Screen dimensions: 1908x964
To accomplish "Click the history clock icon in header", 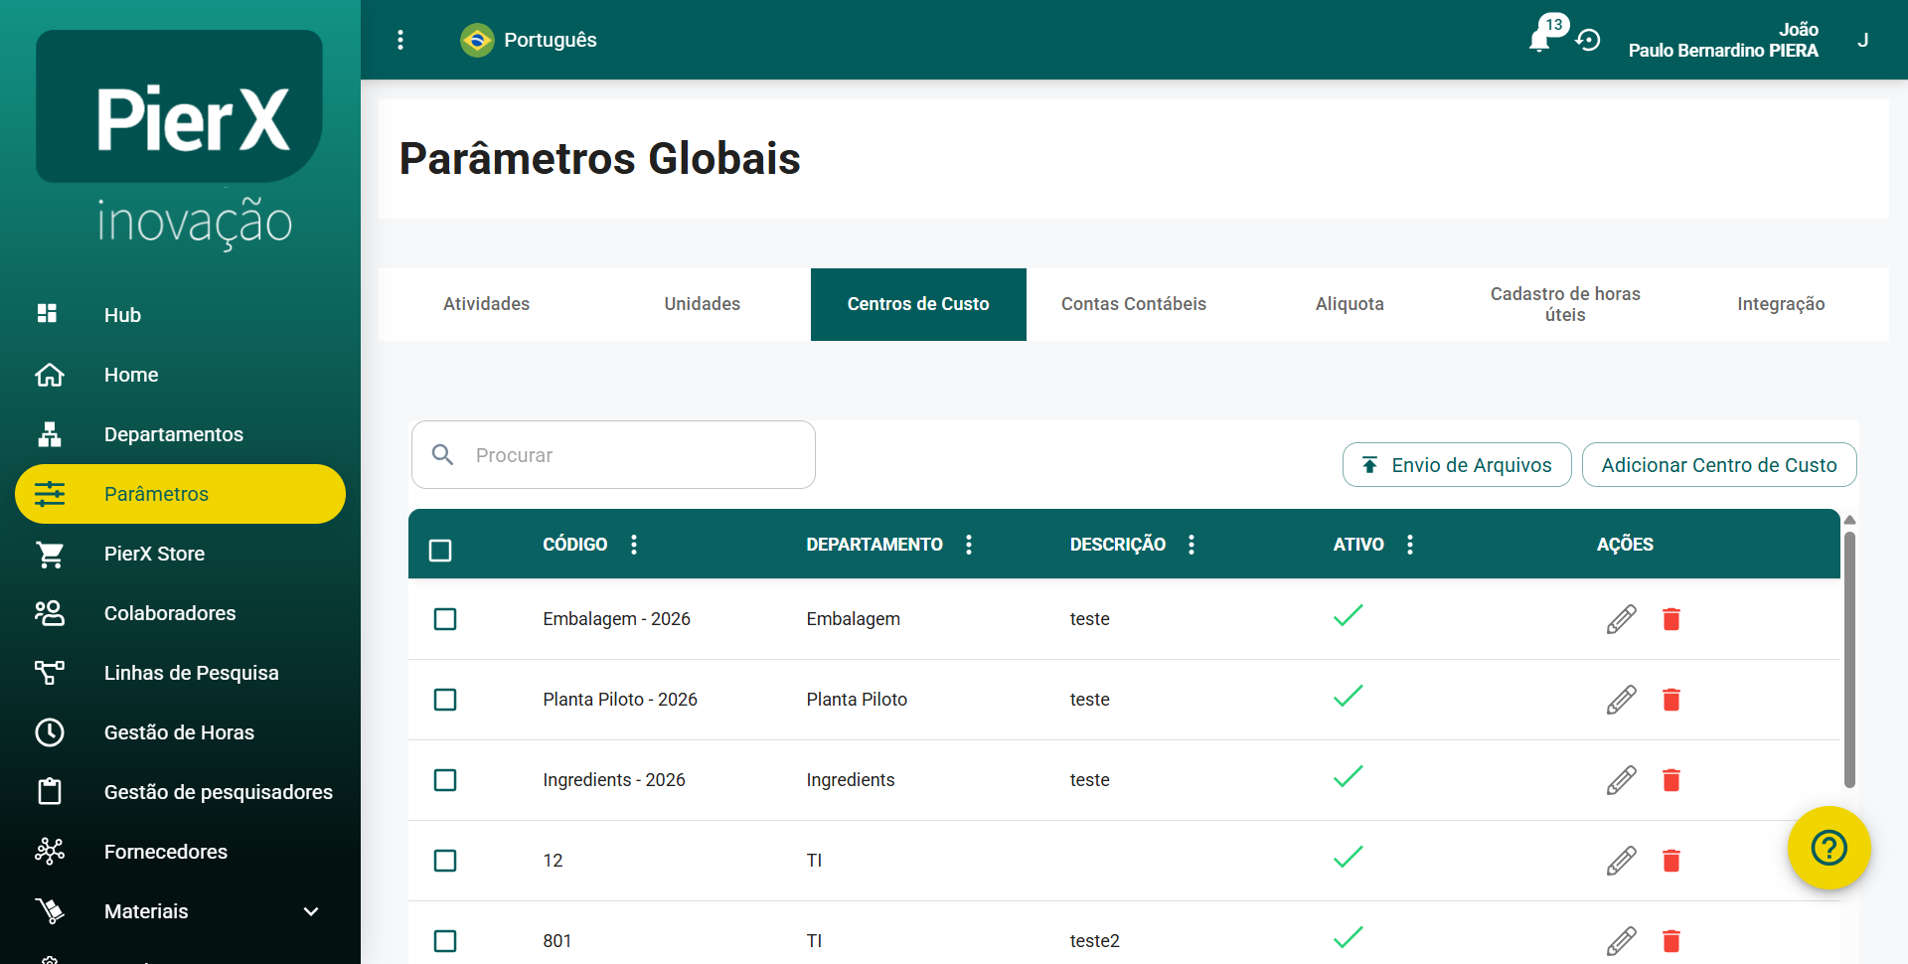I will click(x=1588, y=40).
